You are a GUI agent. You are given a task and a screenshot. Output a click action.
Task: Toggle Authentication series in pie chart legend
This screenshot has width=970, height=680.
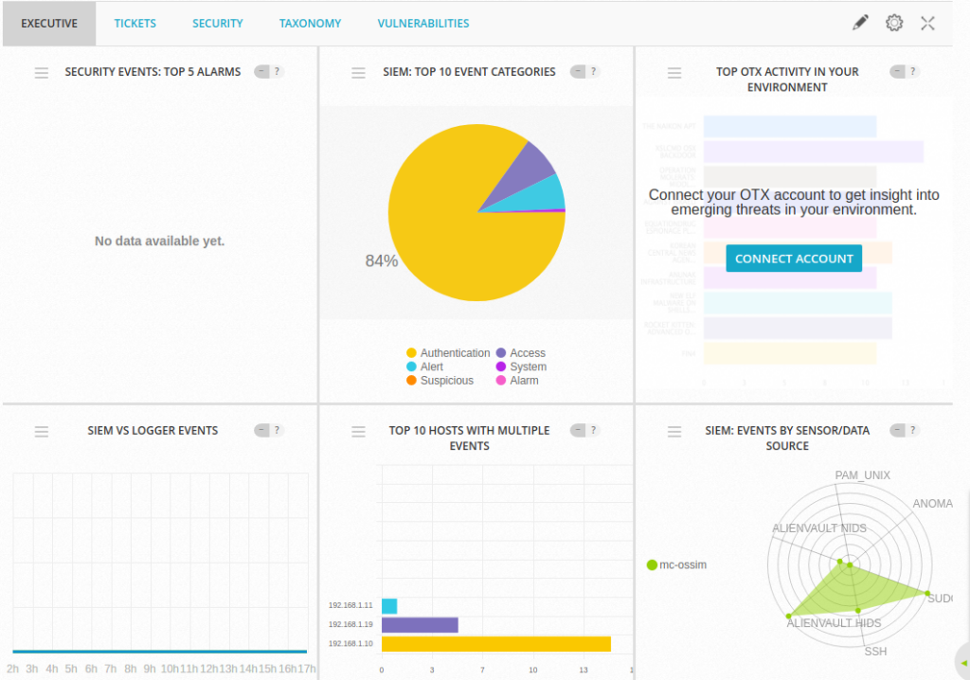click(x=447, y=353)
